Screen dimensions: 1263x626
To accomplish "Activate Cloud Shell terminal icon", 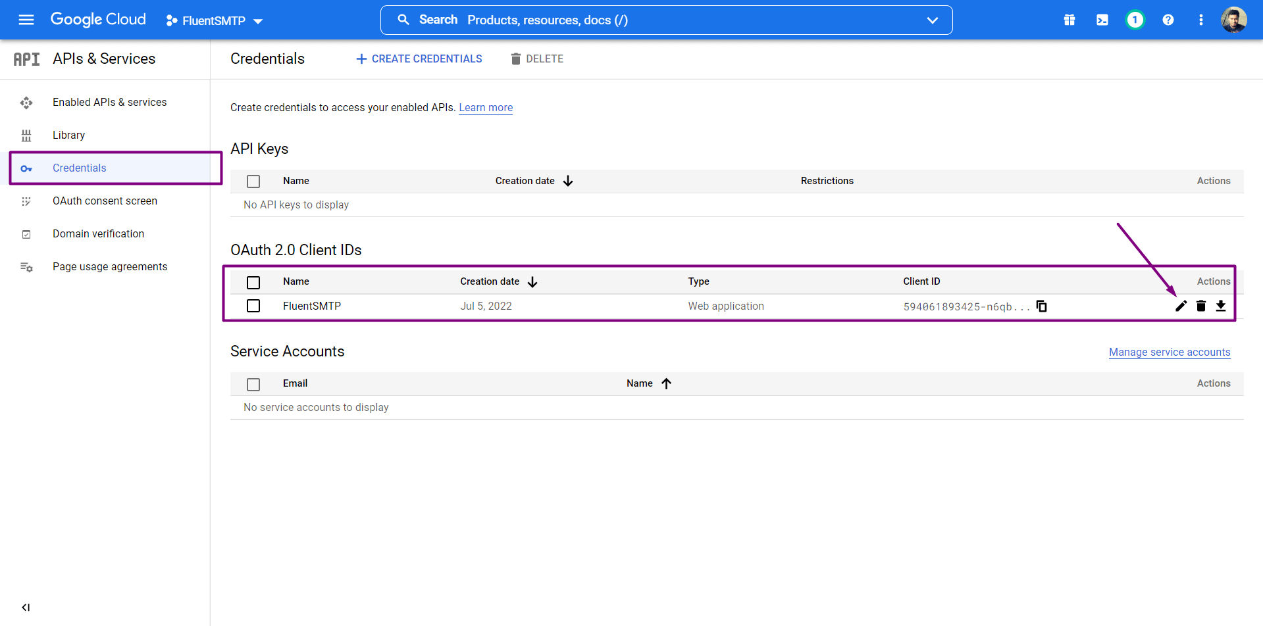I will (1102, 20).
